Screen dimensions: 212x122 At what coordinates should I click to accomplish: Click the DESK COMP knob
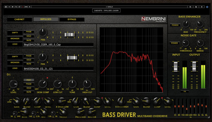[43, 84]
